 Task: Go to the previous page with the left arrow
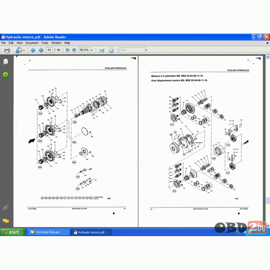pos(33,50)
